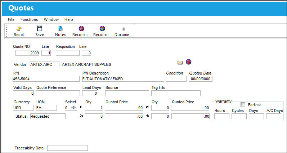The width and height of the screenshot is (287, 153).
Task: Click the Line field next to Requisition
Action: 86,53
